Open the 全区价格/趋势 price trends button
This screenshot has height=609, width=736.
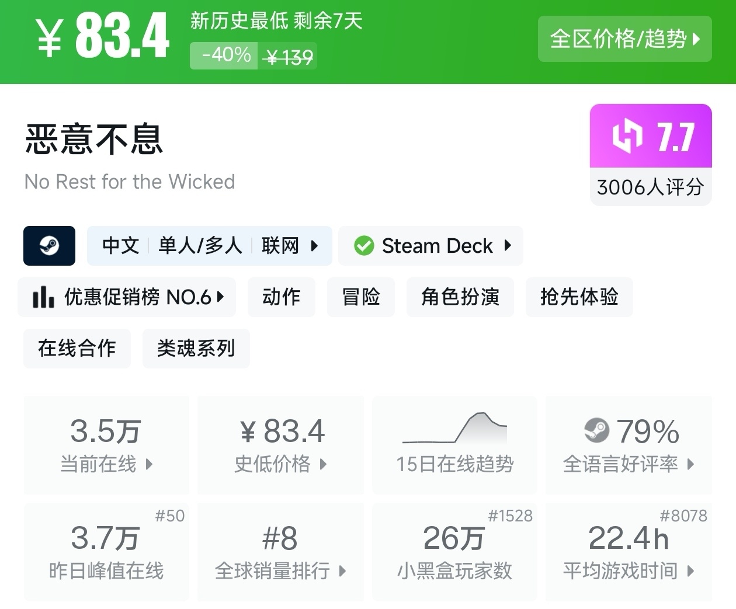624,39
